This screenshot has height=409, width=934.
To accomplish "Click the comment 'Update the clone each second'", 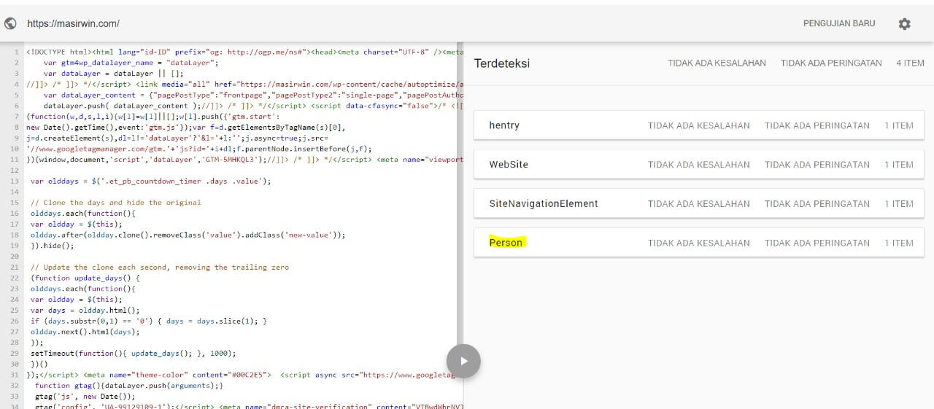I will point(160,267).
